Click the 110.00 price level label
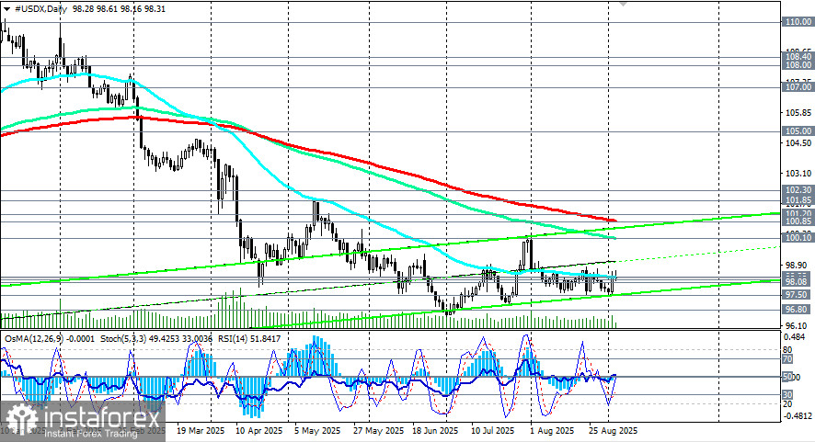This screenshot has height=442, width=815. (x=798, y=22)
